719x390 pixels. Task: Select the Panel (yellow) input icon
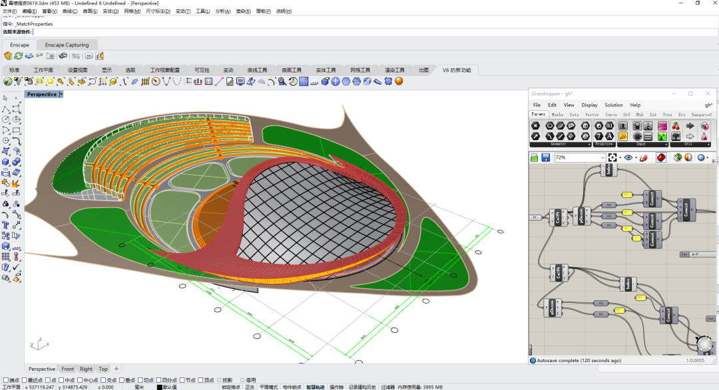[623, 136]
